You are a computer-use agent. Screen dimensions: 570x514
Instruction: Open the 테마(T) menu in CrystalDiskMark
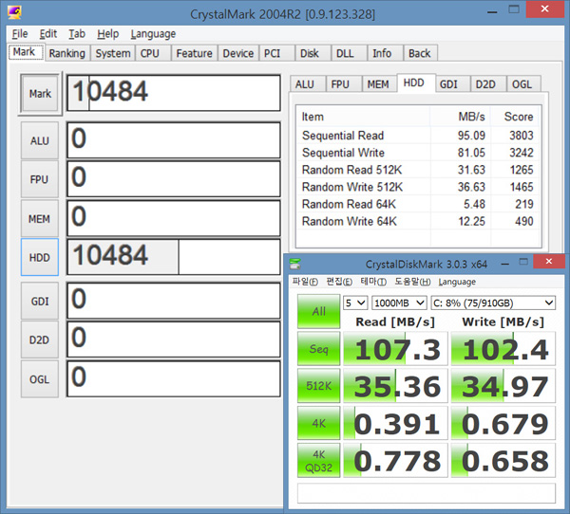[373, 282]
